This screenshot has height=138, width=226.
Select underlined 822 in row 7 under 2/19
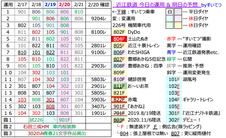click(x=50, y=52)
